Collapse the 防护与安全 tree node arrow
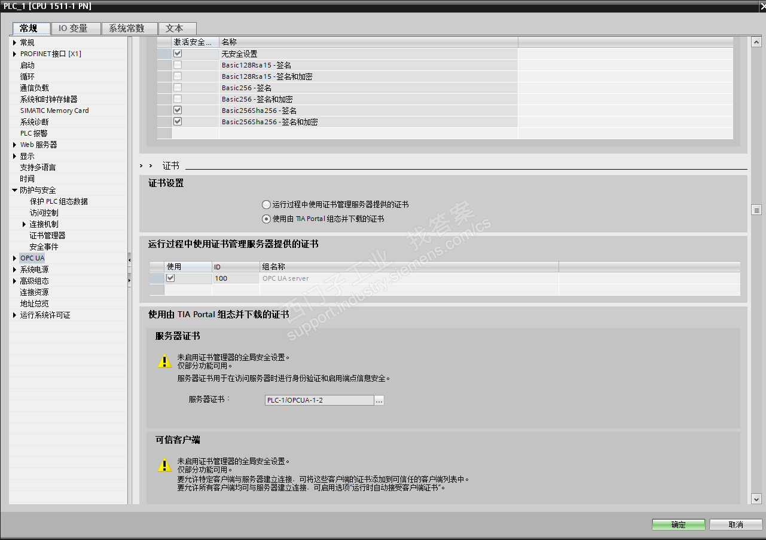 [15, 190]
